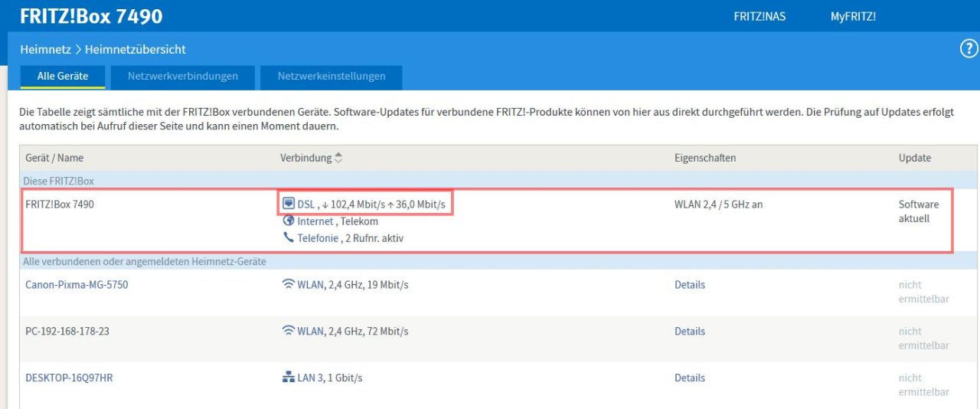Open the Telefonie link
980x409 pixels.
[318, 238]
